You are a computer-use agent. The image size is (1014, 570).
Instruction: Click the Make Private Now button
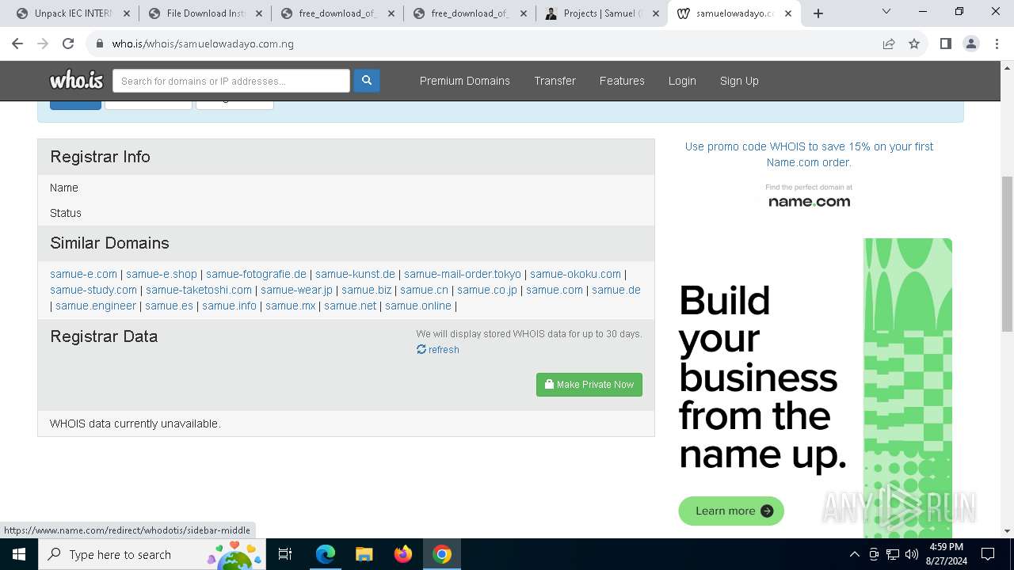[x=589, y=385]
